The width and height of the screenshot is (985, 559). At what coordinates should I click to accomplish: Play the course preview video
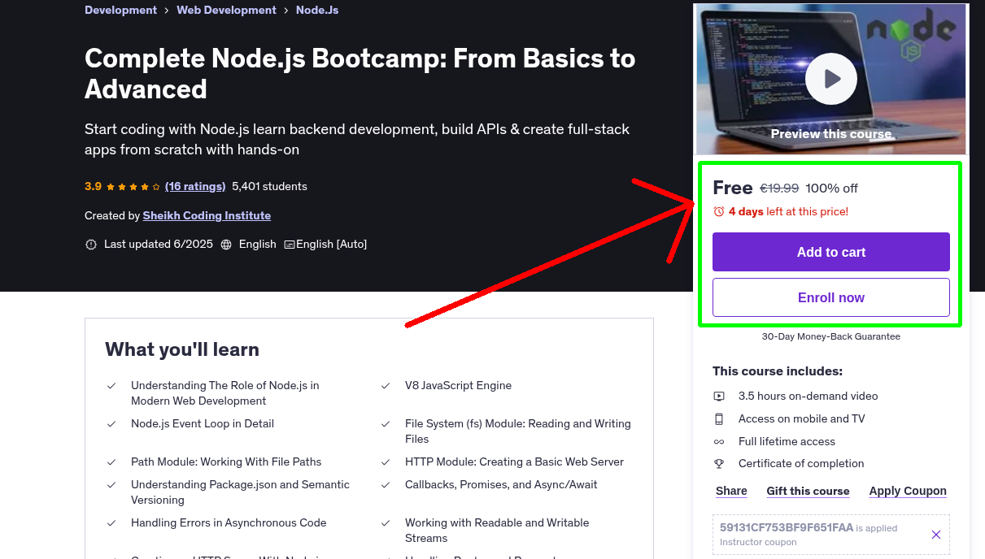pos(831,79)
